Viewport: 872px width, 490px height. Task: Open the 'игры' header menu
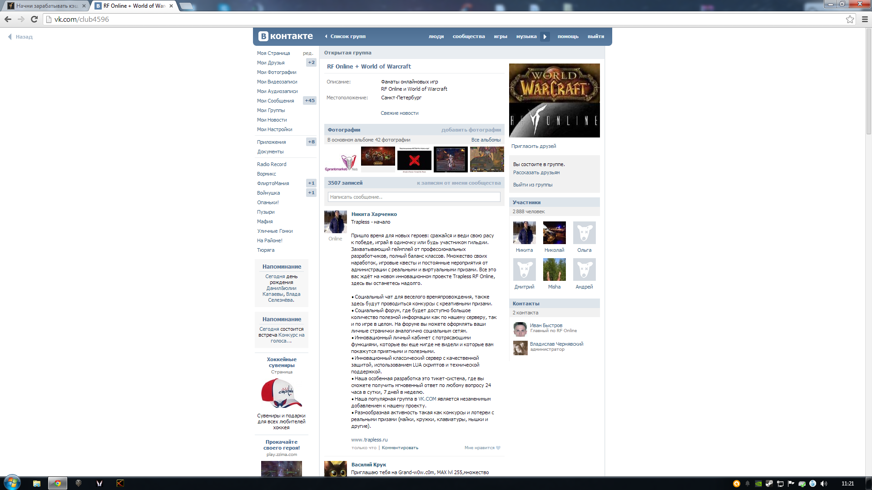[500, 36]
